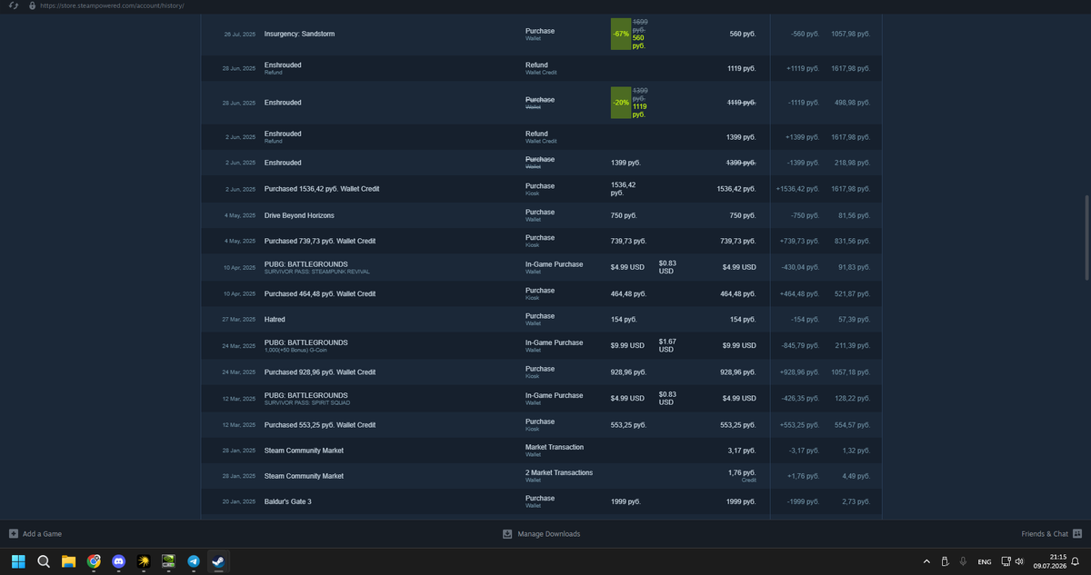1091x575 pixels.
Task: Click the wallet change -845,79 руб.
Action: pyautogui.click(x=801, y=346)
